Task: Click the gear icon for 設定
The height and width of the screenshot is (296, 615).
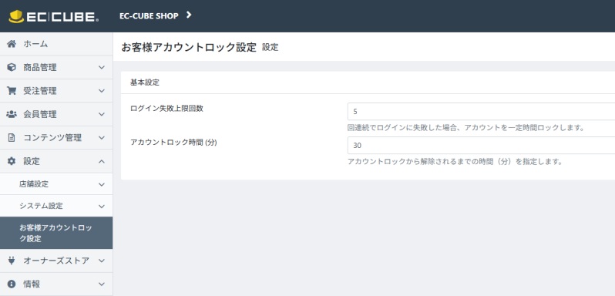Action: (x=12, y=161)
